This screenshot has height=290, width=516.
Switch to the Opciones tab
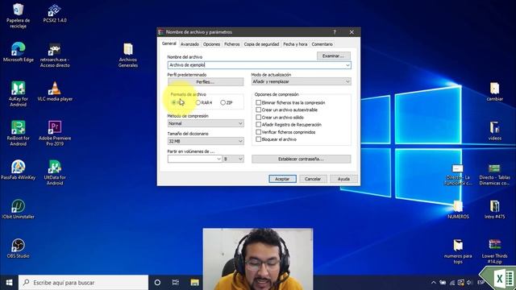pos(211,44)
